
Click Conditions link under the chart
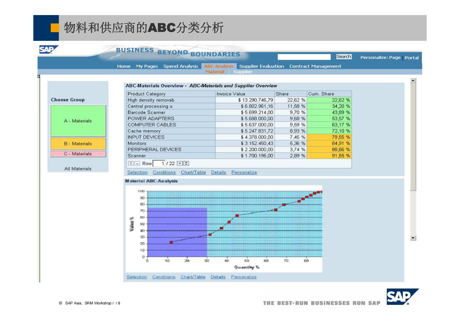coord(164,277)
